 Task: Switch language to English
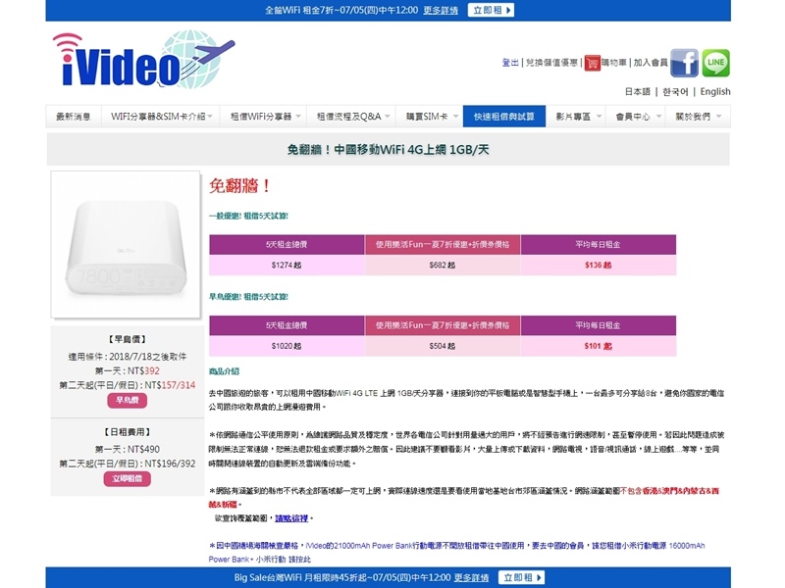(x=715, y=91)
